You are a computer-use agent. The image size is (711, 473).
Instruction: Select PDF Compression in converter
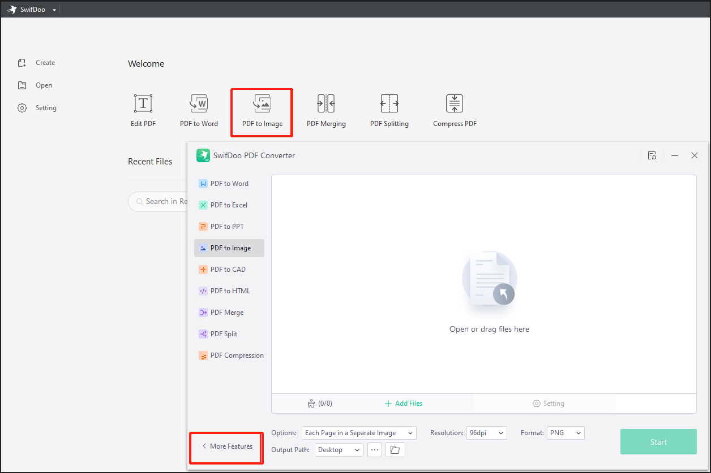point(229,355)
